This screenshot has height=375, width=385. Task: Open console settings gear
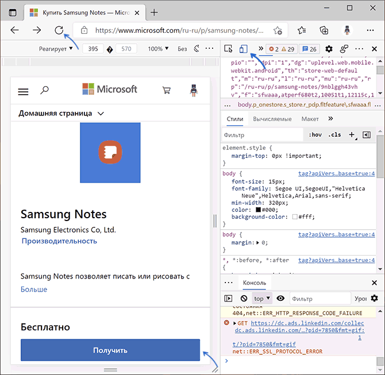(374, 299)
